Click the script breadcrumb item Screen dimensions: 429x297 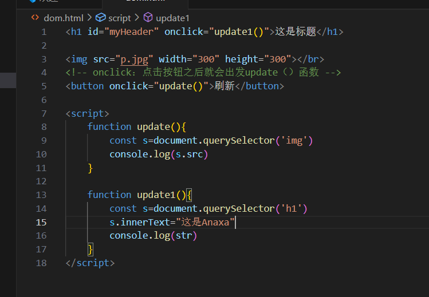click(120, 18)
